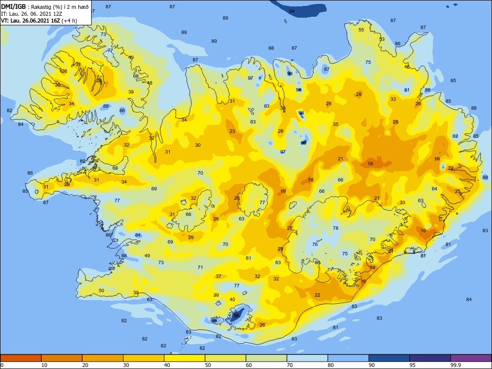
Task: Click the legend tick label 90
Action: click(x=371, y=365)
